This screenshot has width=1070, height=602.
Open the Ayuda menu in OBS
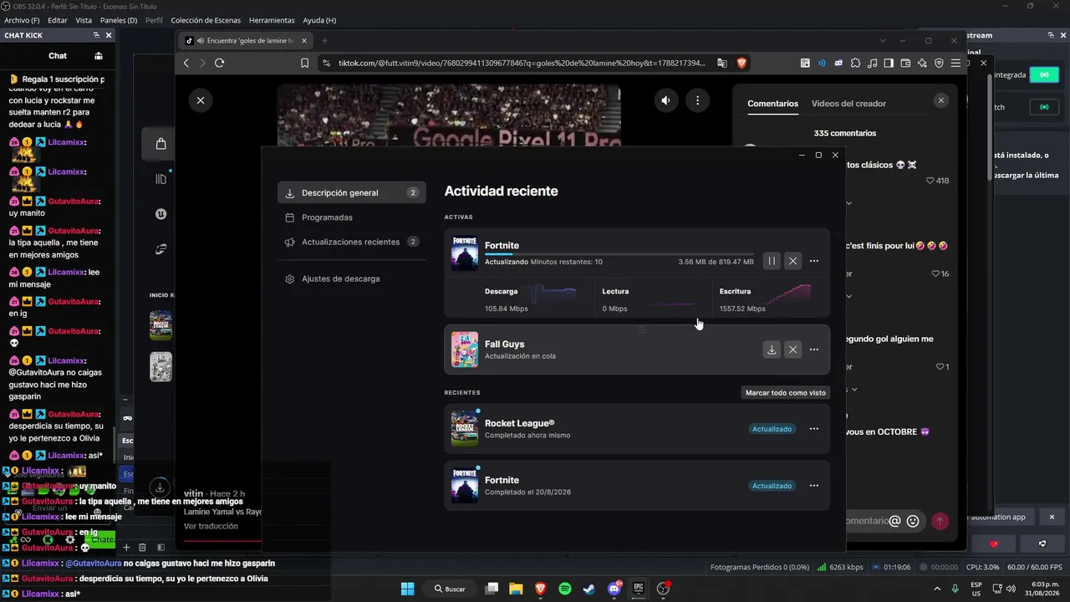[319, 20]
